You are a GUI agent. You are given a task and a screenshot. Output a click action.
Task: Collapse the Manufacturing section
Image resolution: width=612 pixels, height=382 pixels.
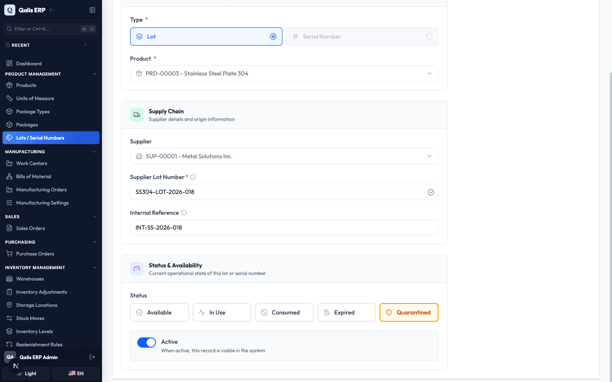coord(94,152)
